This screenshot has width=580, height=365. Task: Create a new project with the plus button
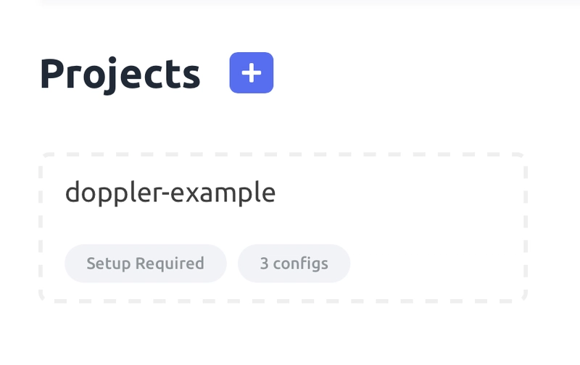pyautogui.click(x=252, y=72)
